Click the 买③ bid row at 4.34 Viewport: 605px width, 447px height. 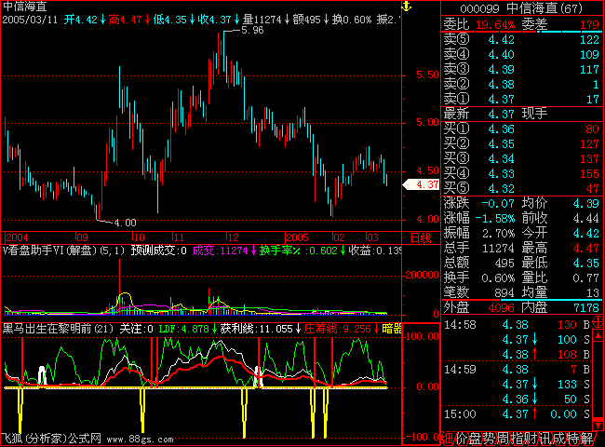point(521,158)
